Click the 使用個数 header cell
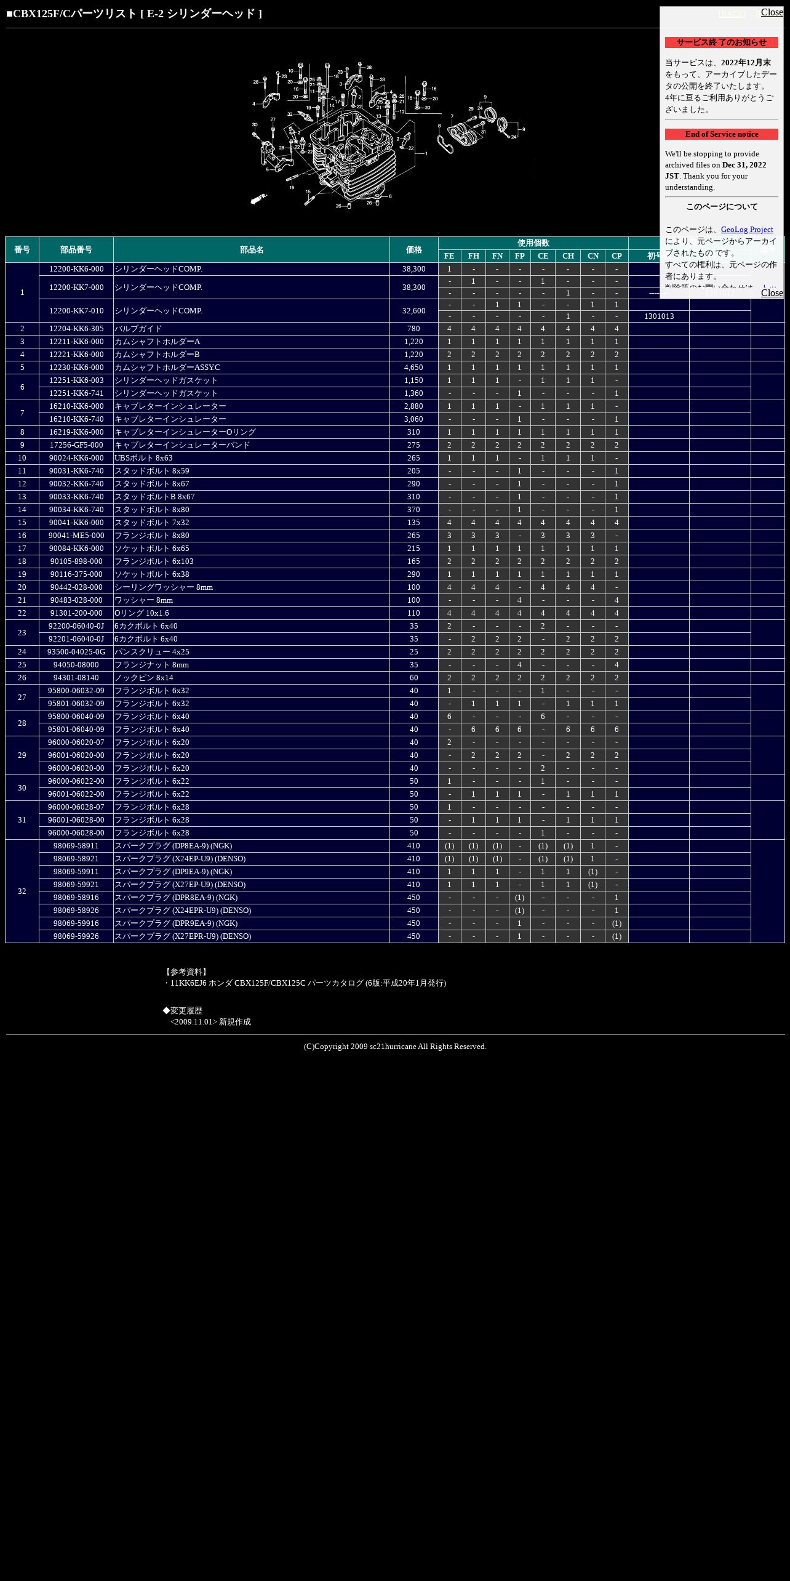 pos(533,243)
